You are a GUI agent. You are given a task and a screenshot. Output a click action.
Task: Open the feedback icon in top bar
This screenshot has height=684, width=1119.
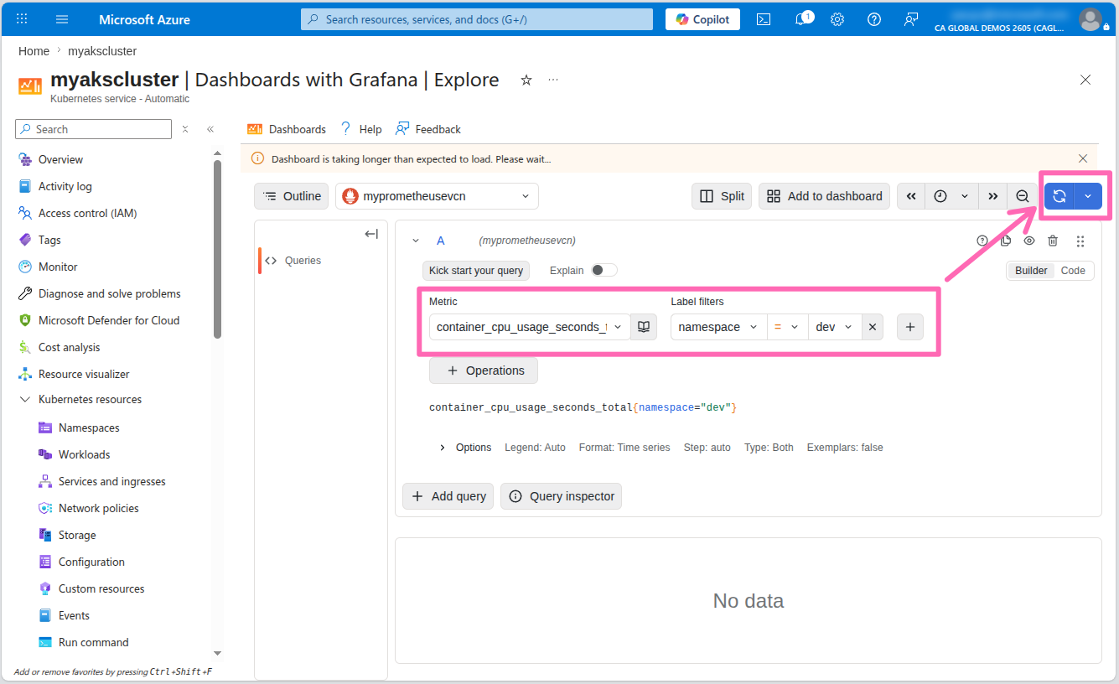[911, 19]
